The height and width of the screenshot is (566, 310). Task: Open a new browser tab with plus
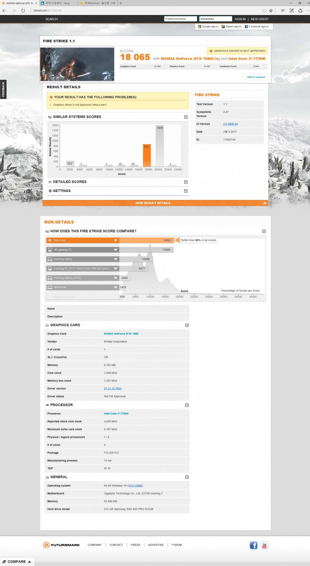coord(121,3)
